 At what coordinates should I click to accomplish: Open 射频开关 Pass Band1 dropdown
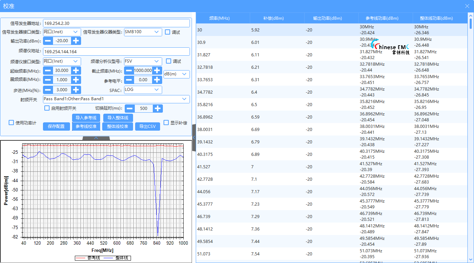[116, 99]
